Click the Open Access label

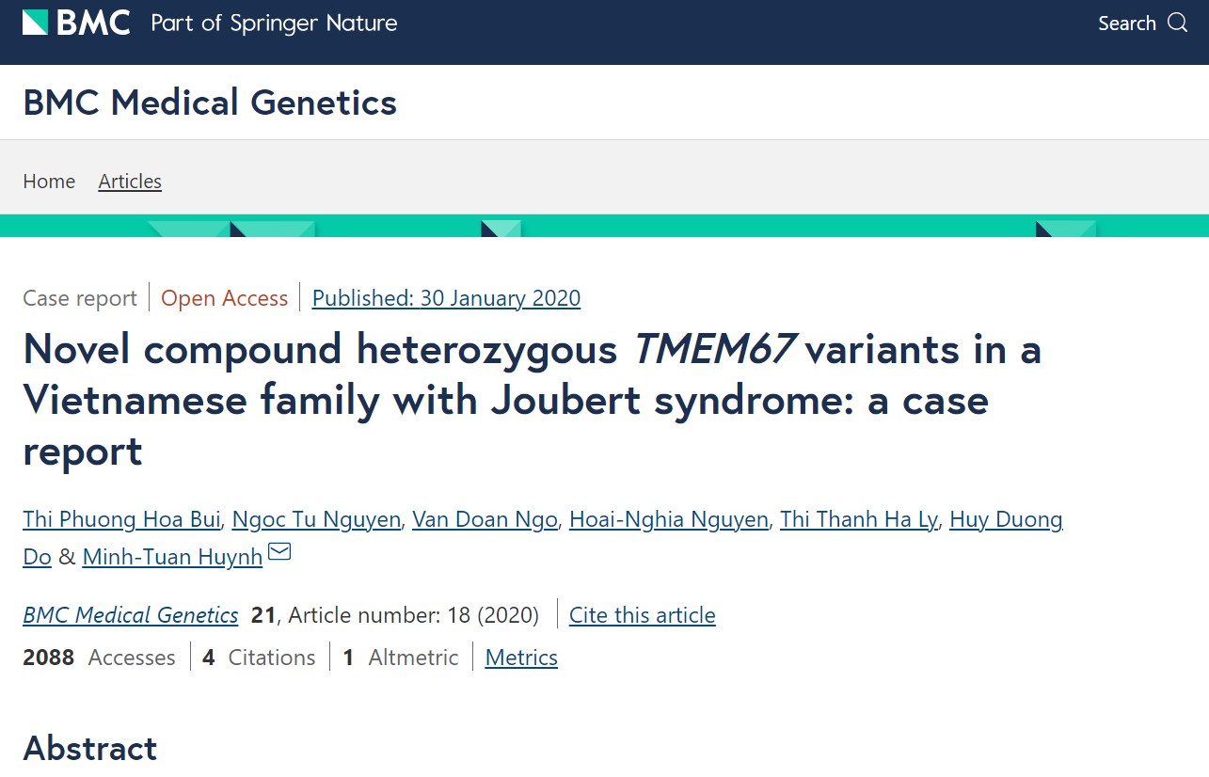[224, 298]
